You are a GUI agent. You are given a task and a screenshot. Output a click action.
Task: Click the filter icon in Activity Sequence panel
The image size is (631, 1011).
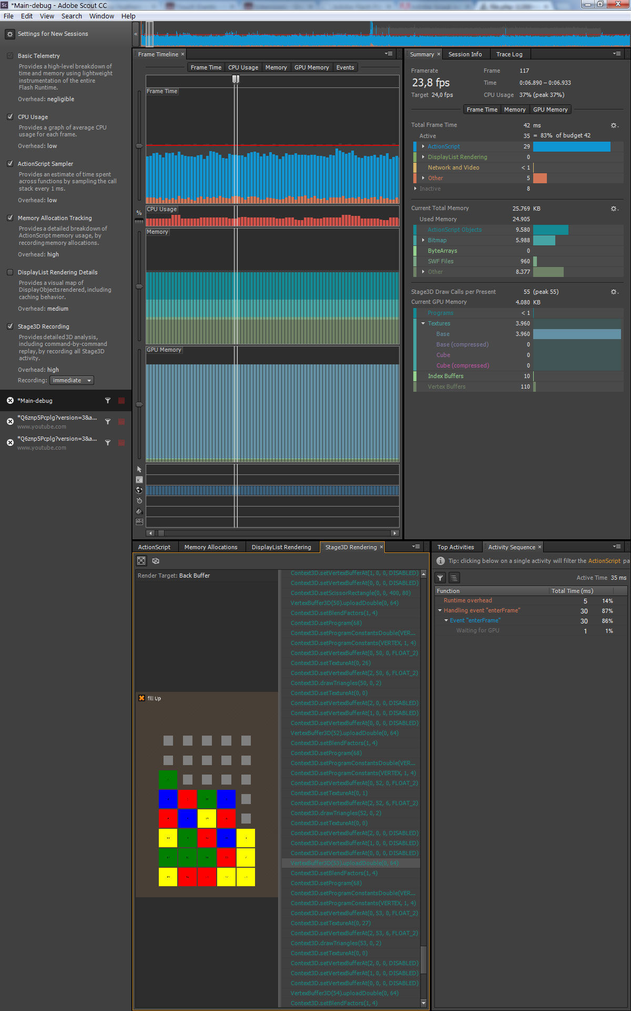click(441, 578)
